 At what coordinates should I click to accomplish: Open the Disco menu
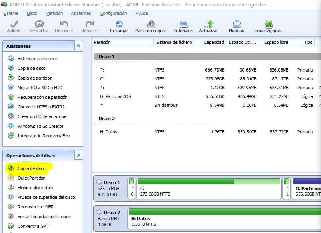pos(32,13)
